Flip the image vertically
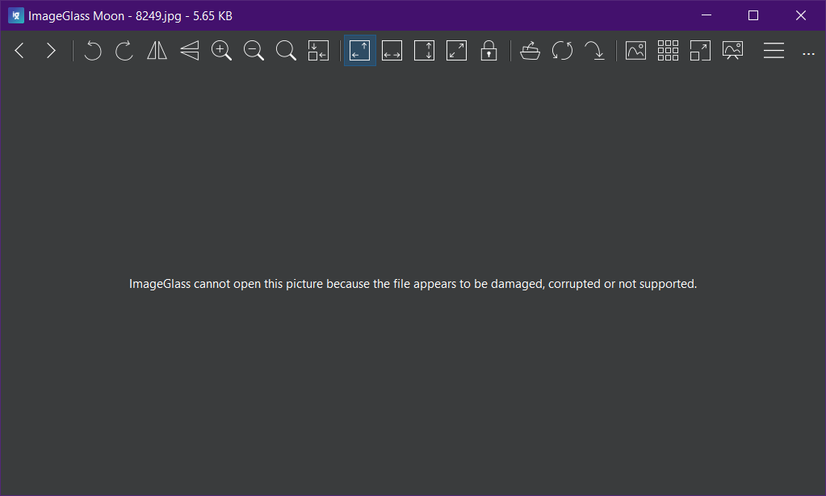Screen dimensions: 826x496 [x=189, y=50]
